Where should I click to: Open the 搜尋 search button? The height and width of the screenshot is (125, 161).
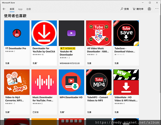(125, 9)
